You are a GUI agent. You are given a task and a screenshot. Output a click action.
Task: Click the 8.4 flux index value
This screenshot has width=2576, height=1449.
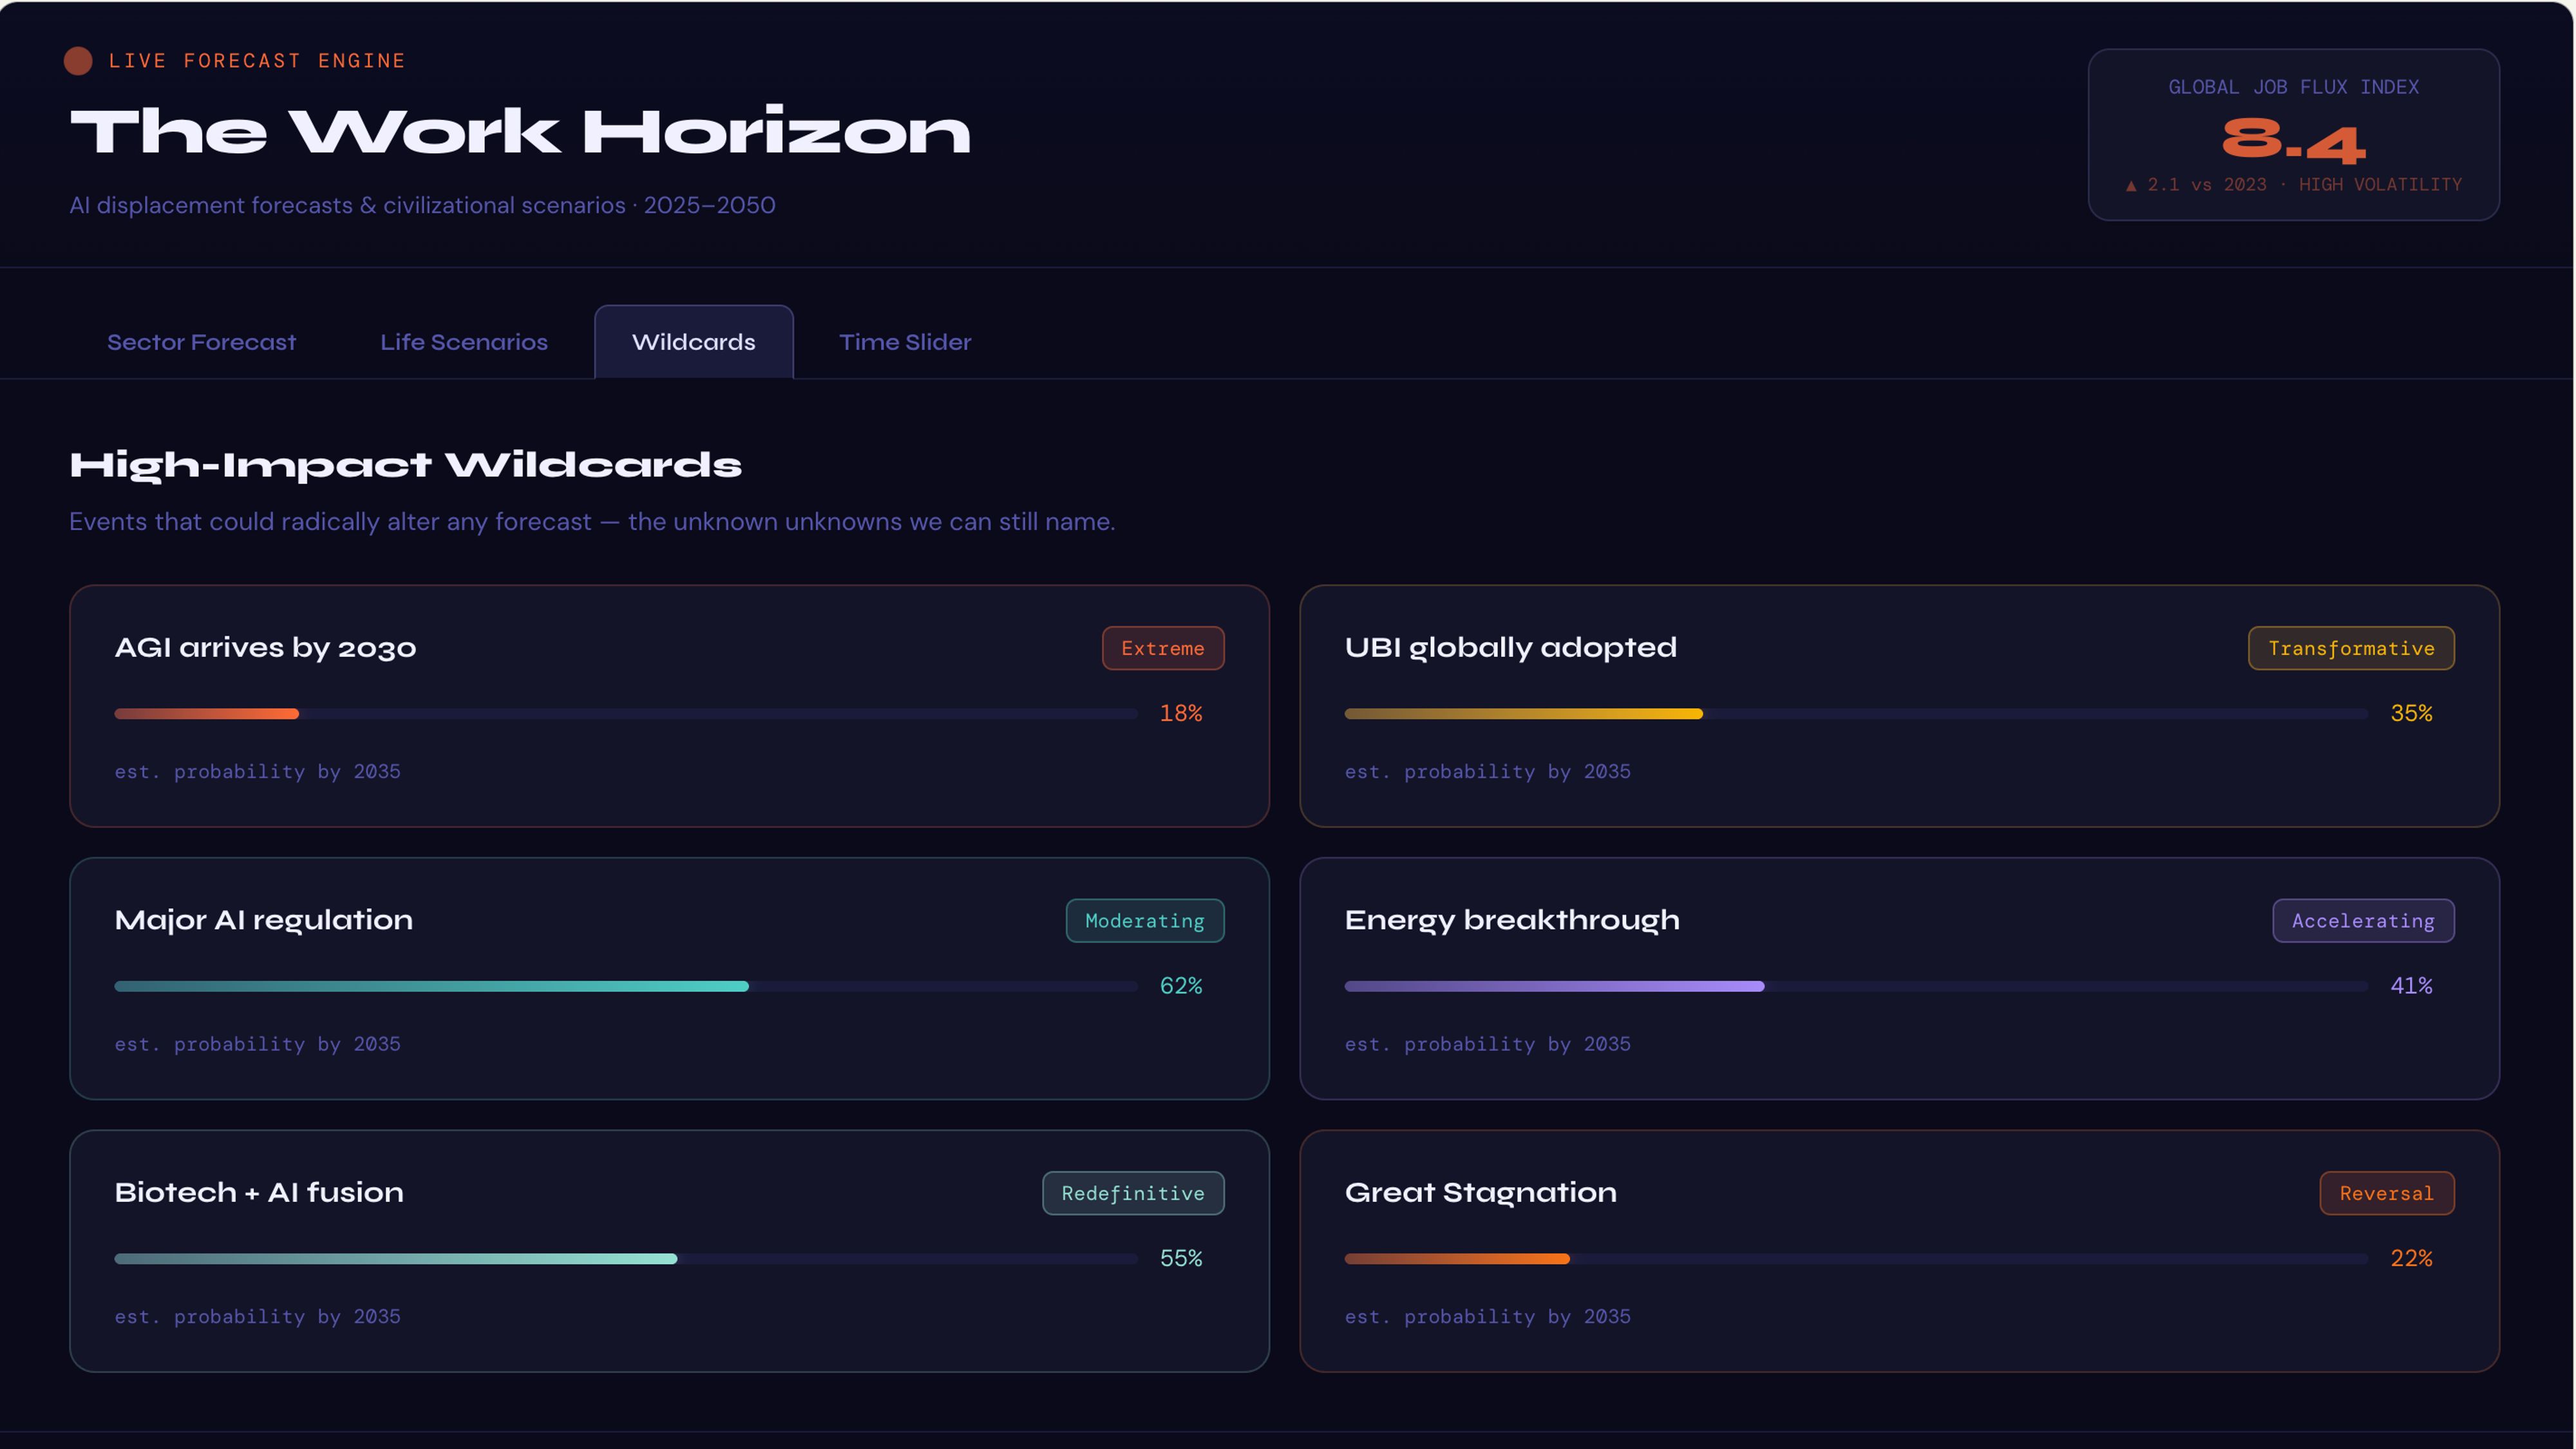2293,140
